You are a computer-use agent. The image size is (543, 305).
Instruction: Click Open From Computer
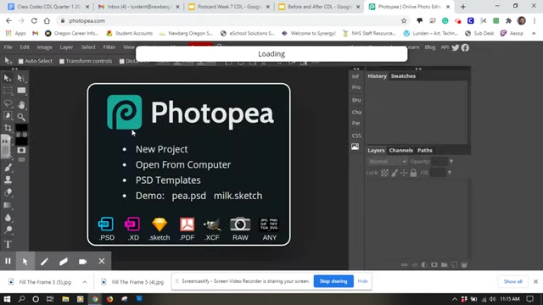click(x=183, y=165)
